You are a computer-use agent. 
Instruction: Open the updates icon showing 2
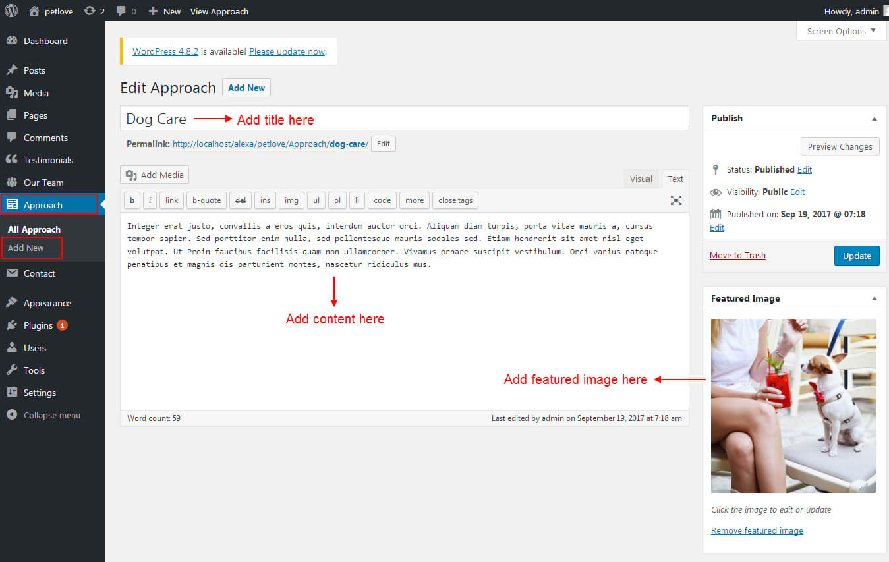90,11
